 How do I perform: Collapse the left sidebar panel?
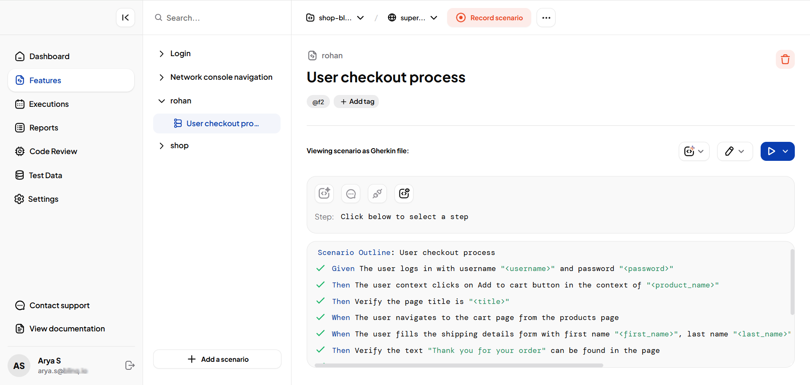[x=125, y=18]
